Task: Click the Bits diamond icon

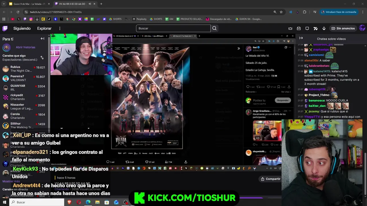Action: (324, 28)
